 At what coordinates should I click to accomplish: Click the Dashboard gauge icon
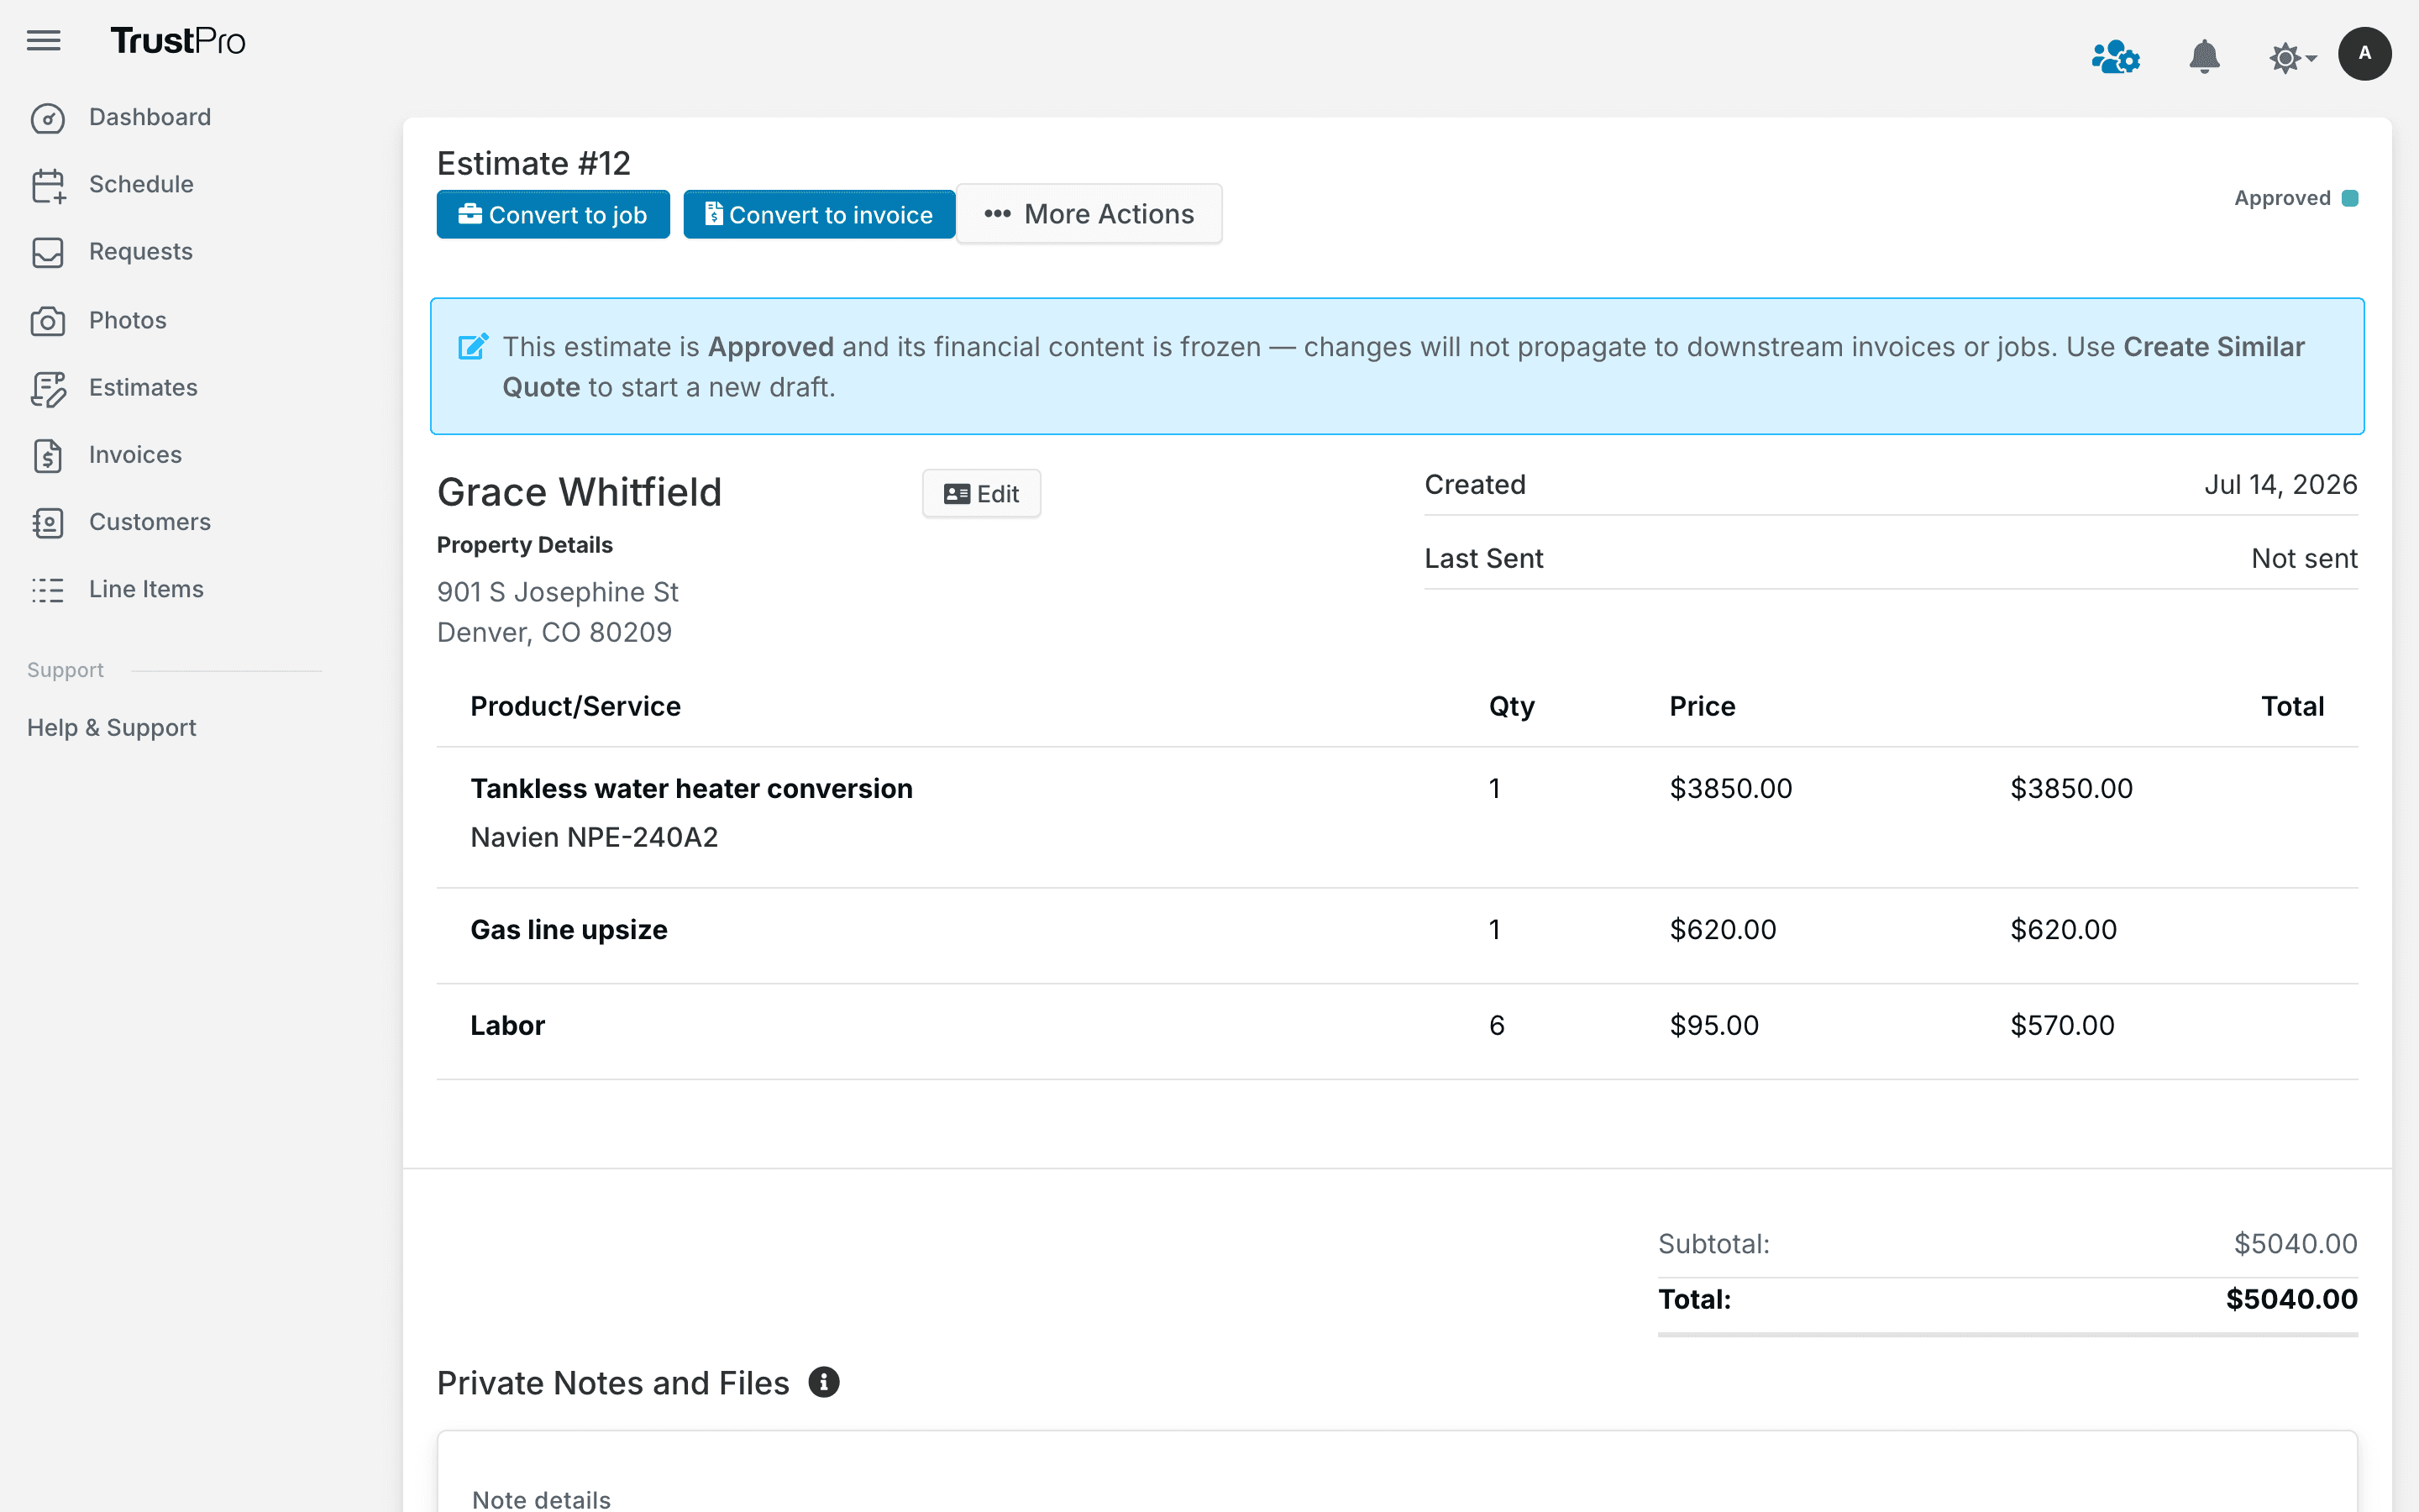[x=47, y=118]
